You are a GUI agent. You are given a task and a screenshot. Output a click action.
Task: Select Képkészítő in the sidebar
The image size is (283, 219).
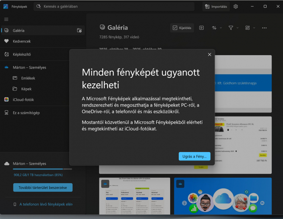point(22,54)
